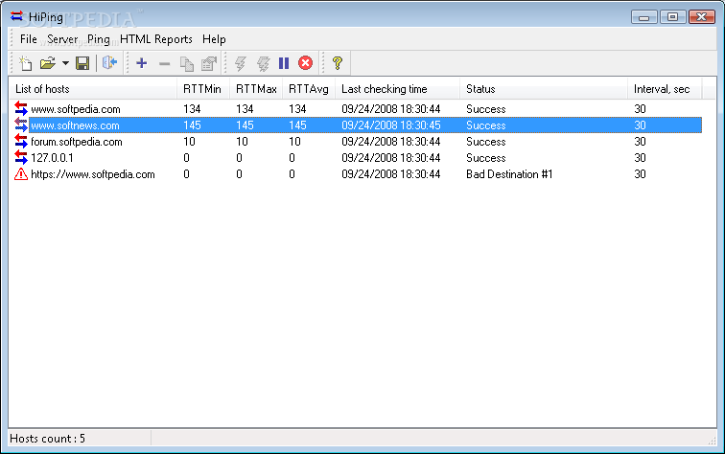Click the Bad Destination #1 status cell
This screenshot has height=454, width=725.
pos(509,174)
